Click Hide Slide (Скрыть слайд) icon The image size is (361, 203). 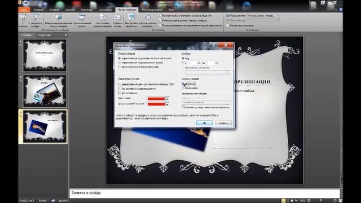[117, 17]
